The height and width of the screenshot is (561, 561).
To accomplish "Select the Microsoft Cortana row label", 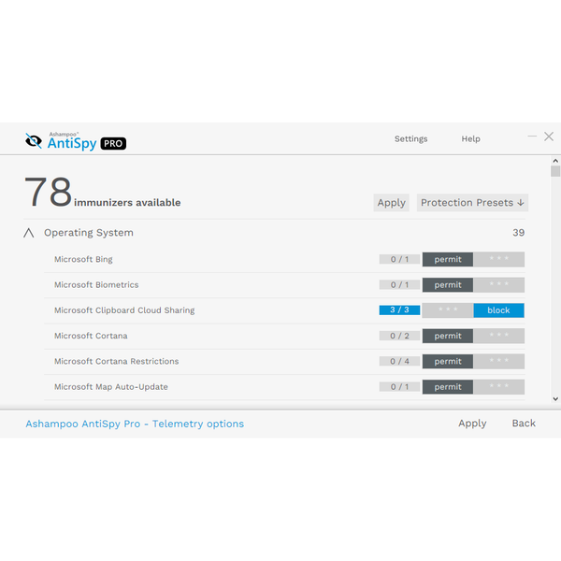I will point(91,336).
